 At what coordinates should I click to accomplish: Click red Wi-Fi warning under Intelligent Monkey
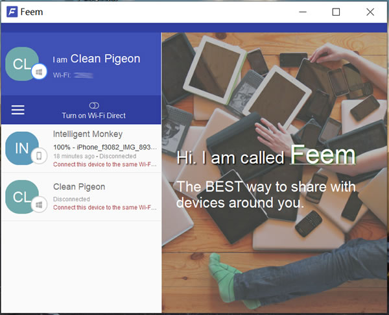(x=105, y=164)
